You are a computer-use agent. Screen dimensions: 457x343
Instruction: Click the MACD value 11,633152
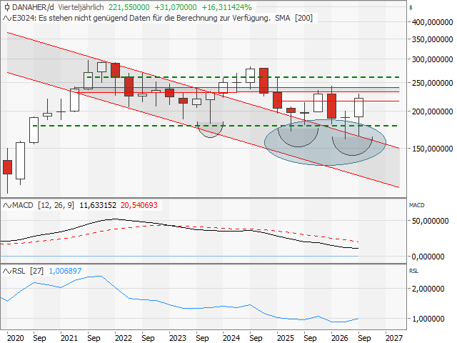(98, 205)
